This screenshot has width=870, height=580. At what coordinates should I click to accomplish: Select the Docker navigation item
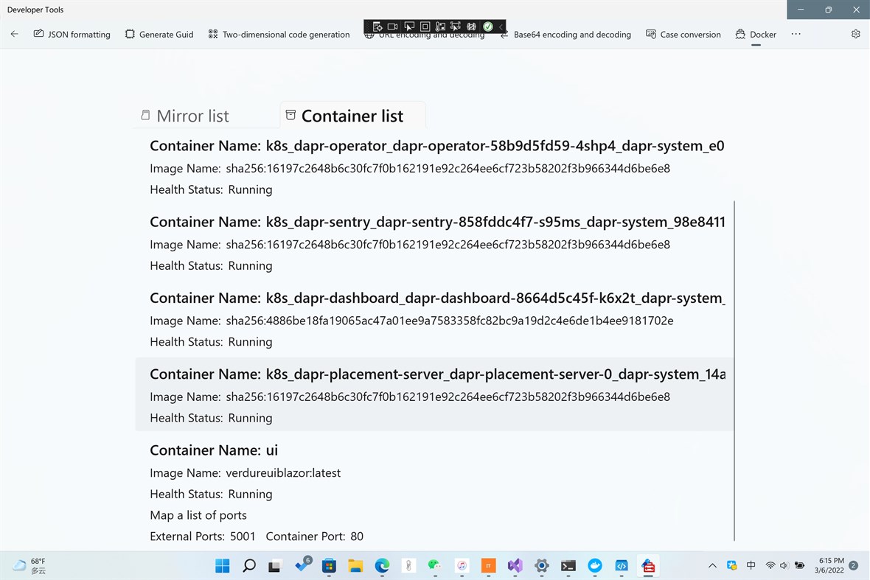point(756,35)
